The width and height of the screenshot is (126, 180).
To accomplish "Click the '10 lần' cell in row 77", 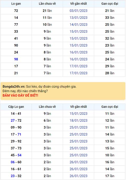I will pos(47,25).
